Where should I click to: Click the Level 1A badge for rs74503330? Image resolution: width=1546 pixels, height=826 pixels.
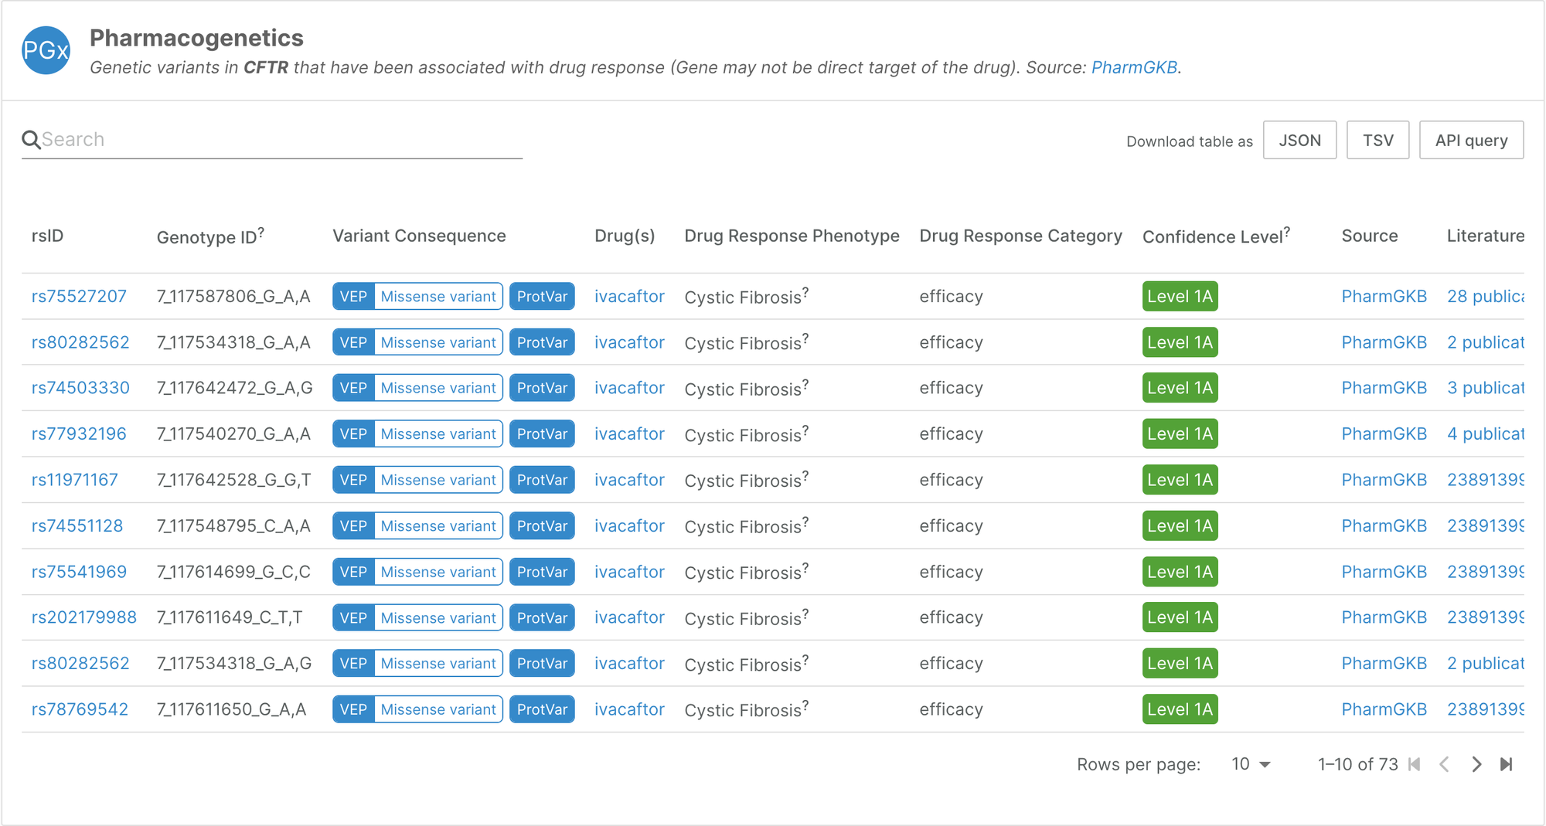pos(1180,388)
